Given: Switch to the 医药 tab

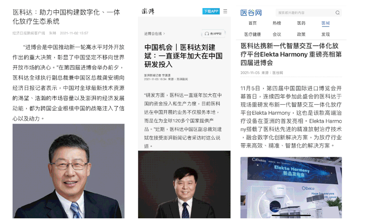Looking at the screenshot, I should [301, 23].
